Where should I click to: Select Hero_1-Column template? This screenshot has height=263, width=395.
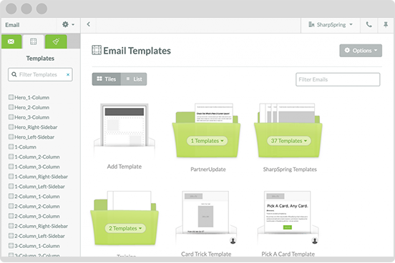click(29, 97)
